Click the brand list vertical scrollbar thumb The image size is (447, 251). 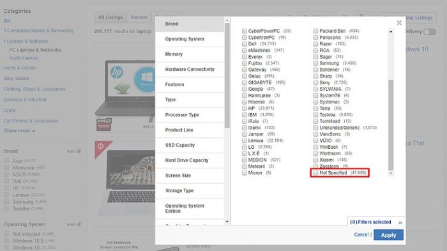point(391,125)
